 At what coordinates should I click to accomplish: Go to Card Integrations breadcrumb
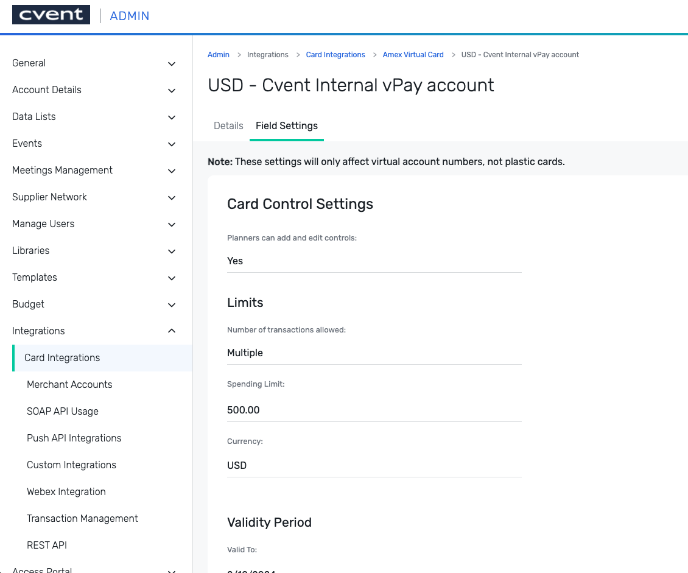(335, 55)
